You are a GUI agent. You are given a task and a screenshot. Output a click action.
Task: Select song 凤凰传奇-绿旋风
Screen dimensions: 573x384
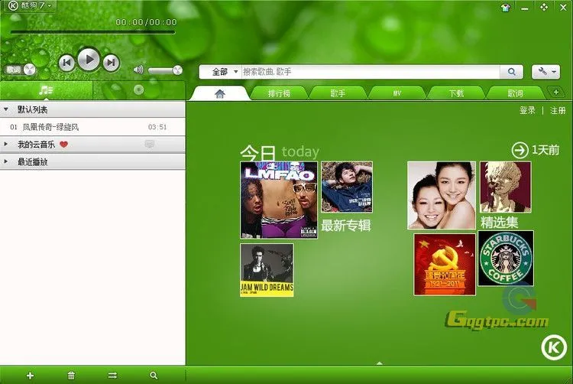point(92,127)
